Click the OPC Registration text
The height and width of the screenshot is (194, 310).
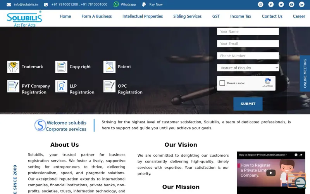(x=130, y=89)
